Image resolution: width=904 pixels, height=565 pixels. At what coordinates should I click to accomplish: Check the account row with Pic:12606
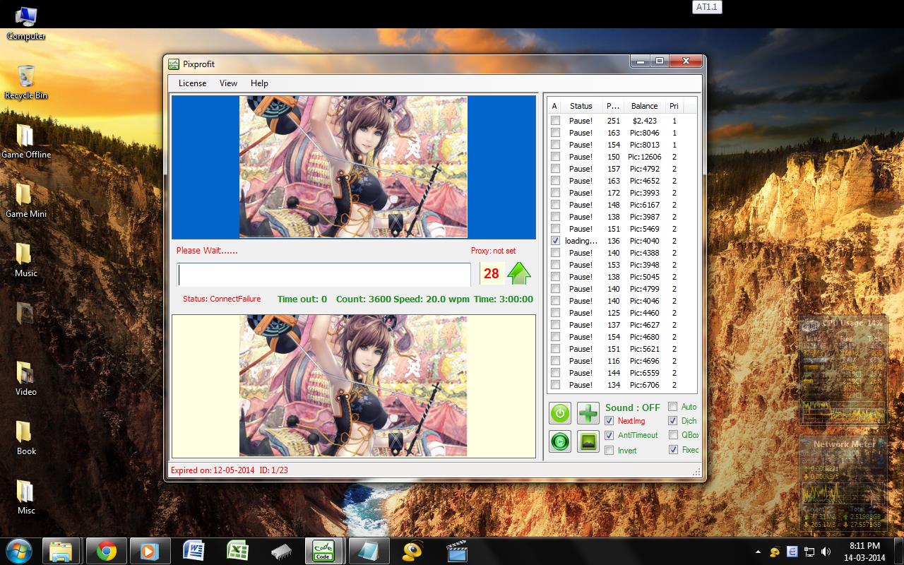[556, 157]
